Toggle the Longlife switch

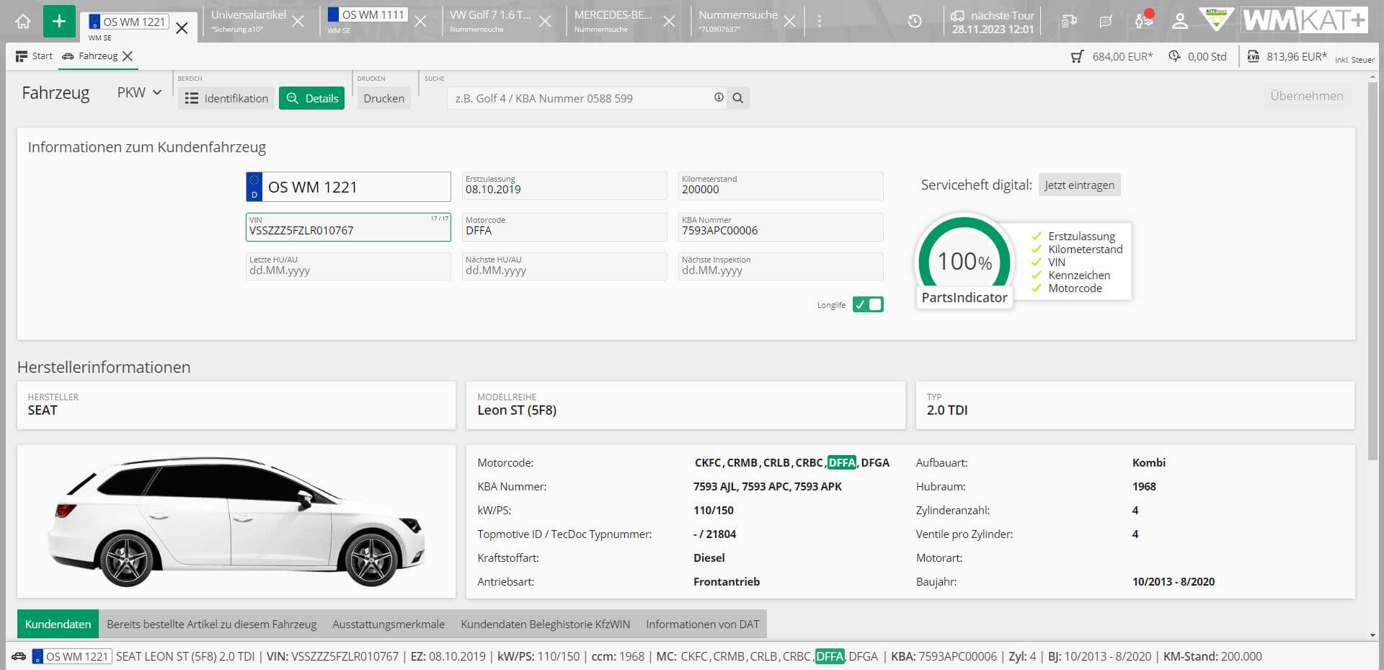868,304
